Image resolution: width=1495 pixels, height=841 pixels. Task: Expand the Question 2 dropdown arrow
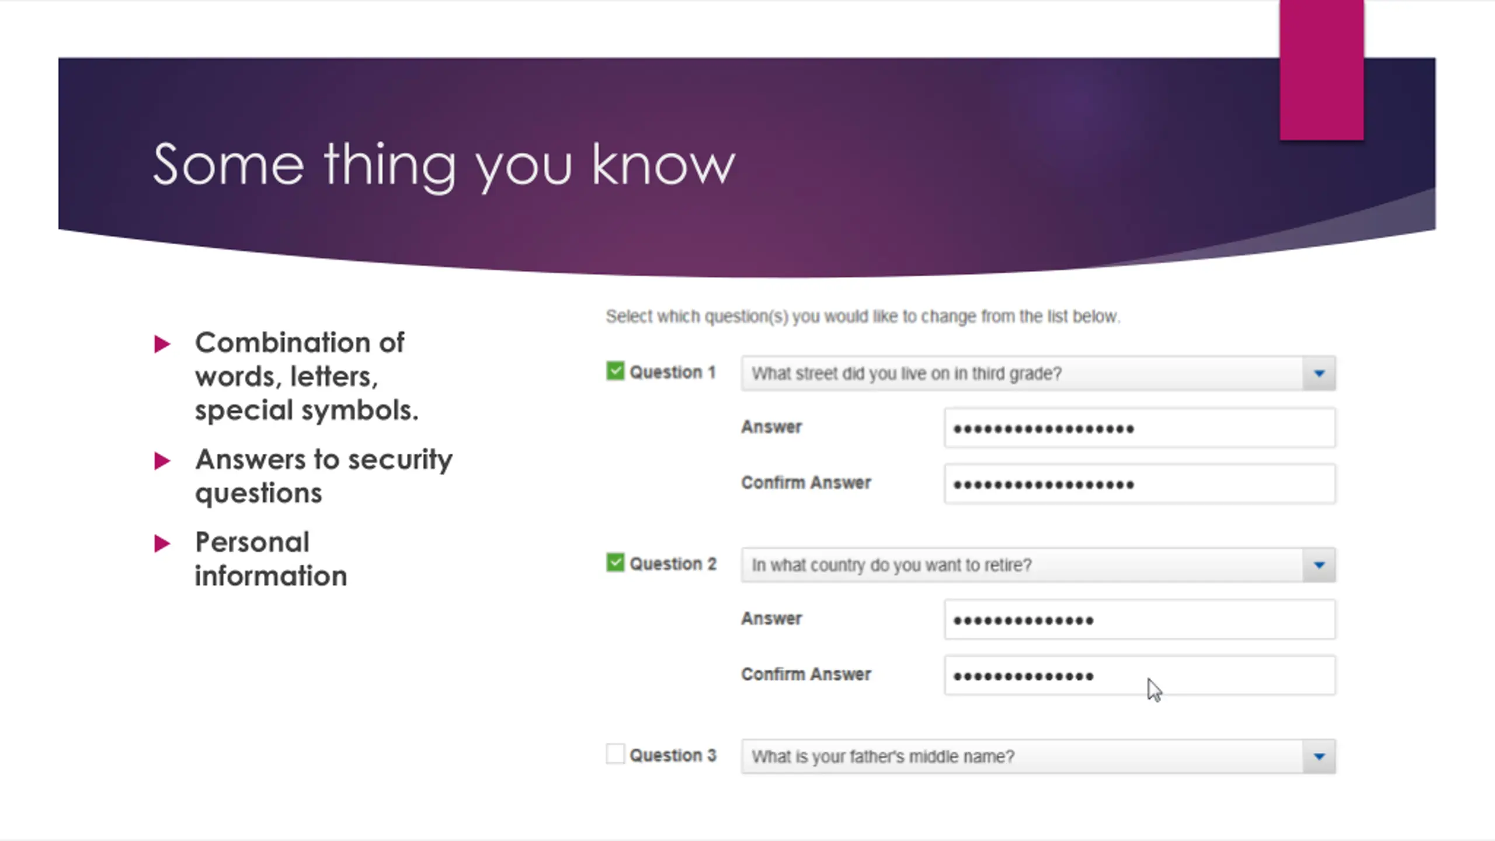click(x=1319, y=565)
